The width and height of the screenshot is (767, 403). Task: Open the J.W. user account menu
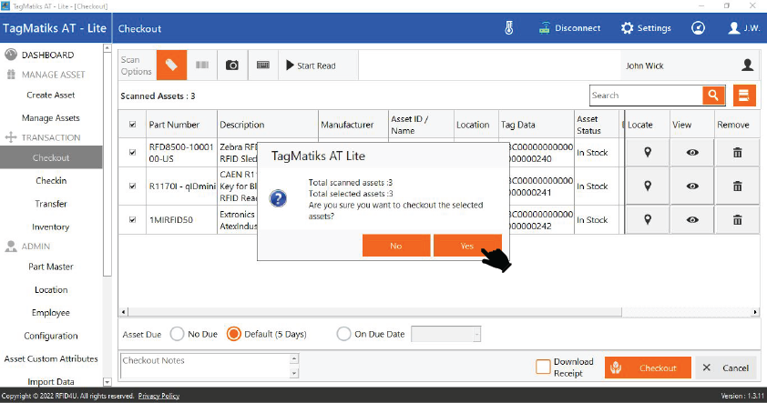click(743, 28)
